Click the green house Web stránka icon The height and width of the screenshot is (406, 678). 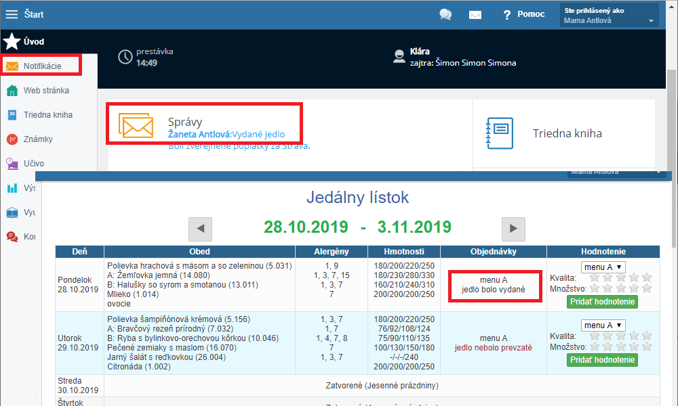(x=12, y=91)
